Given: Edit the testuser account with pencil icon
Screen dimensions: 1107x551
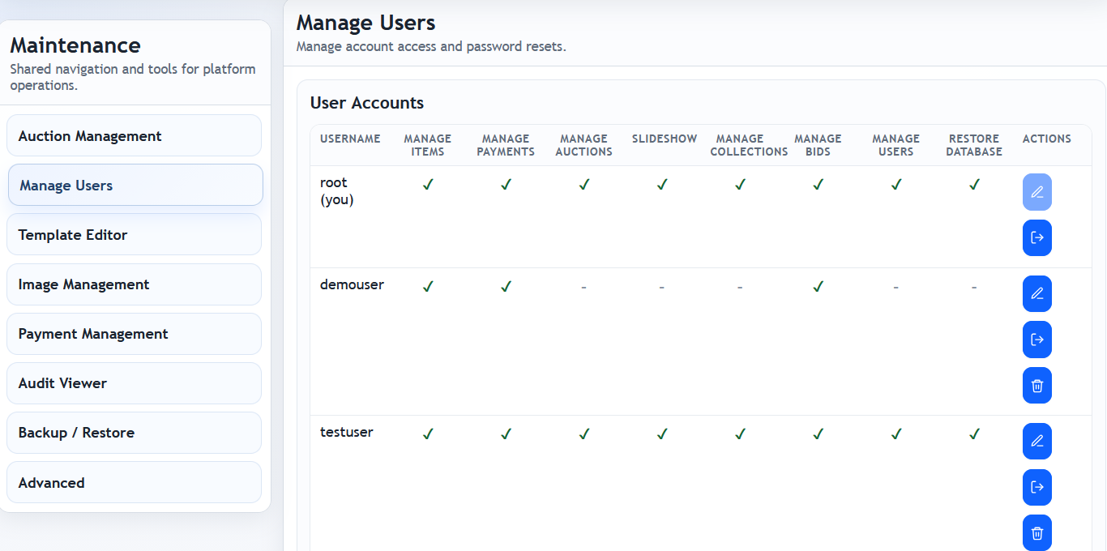Looking at the screenshot, I should pos(1037,441).
